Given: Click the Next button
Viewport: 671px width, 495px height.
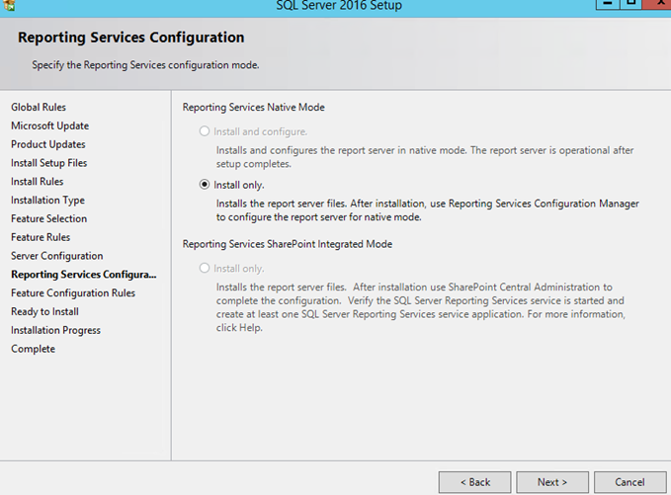Looking at the screenshot, I should point(552,482).
